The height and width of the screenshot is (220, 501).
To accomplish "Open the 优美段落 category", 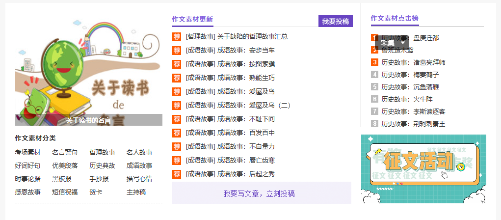I will [x=65, y=165].
